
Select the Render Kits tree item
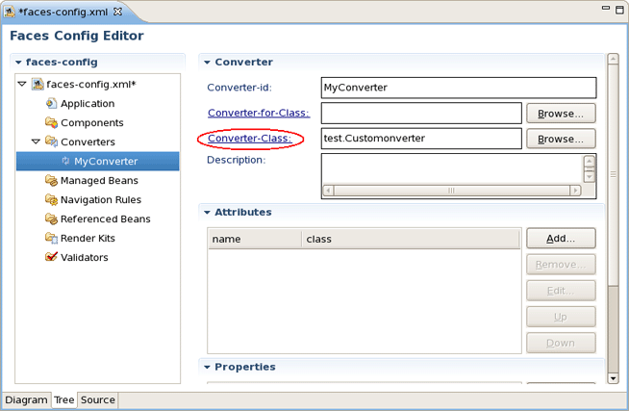coord(88,239)
